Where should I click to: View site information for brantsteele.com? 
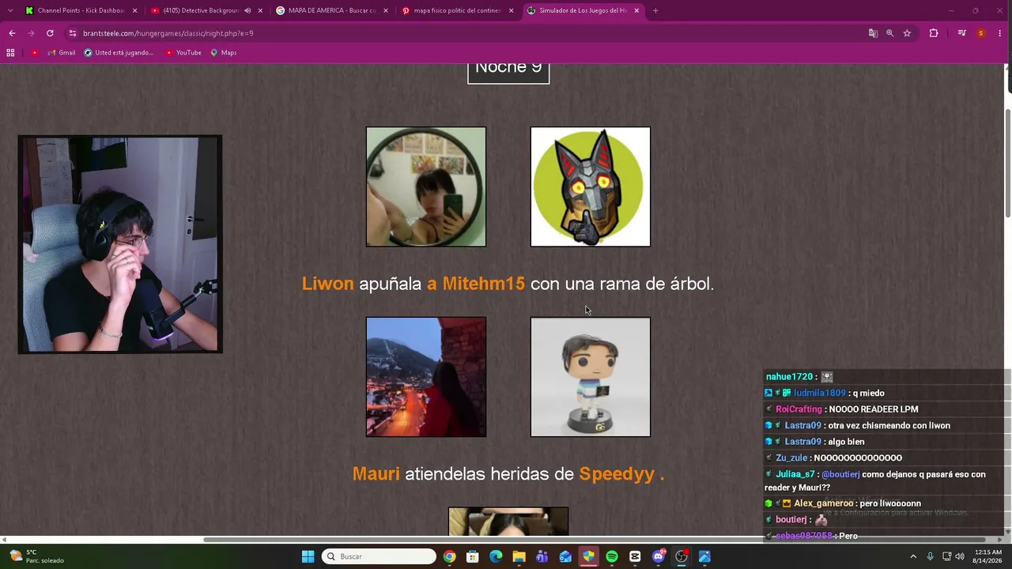click(x=73, y=33)
